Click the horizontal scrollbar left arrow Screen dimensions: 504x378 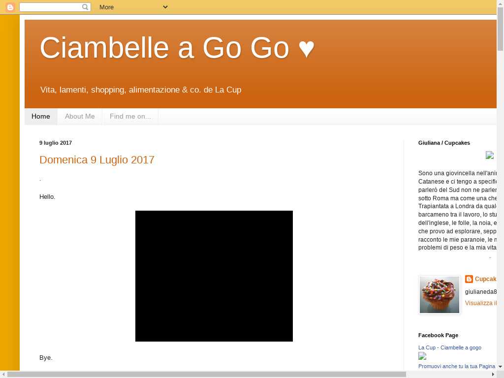coord(3,374)
